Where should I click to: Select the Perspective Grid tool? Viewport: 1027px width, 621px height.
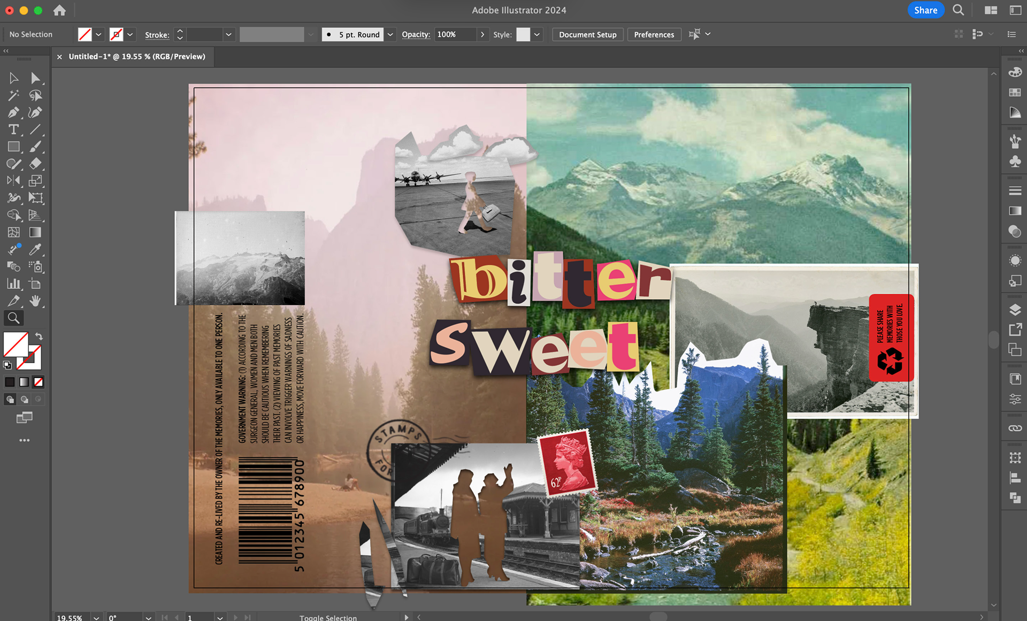[35, 215]
